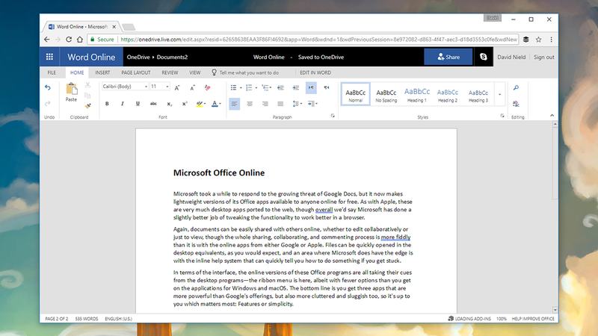Align the paragraph right
Viewport: 598px width, 336px height.
(265, 104)
